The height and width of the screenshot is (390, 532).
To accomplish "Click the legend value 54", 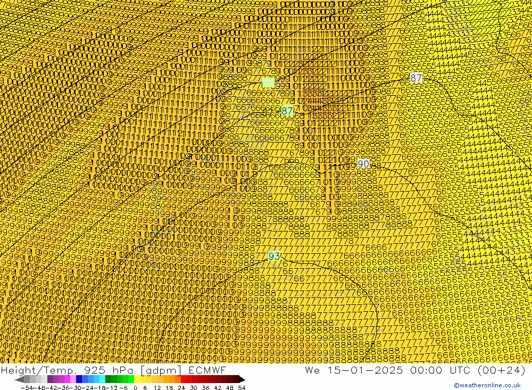I will pyautogui.click(x=242, y=388).
